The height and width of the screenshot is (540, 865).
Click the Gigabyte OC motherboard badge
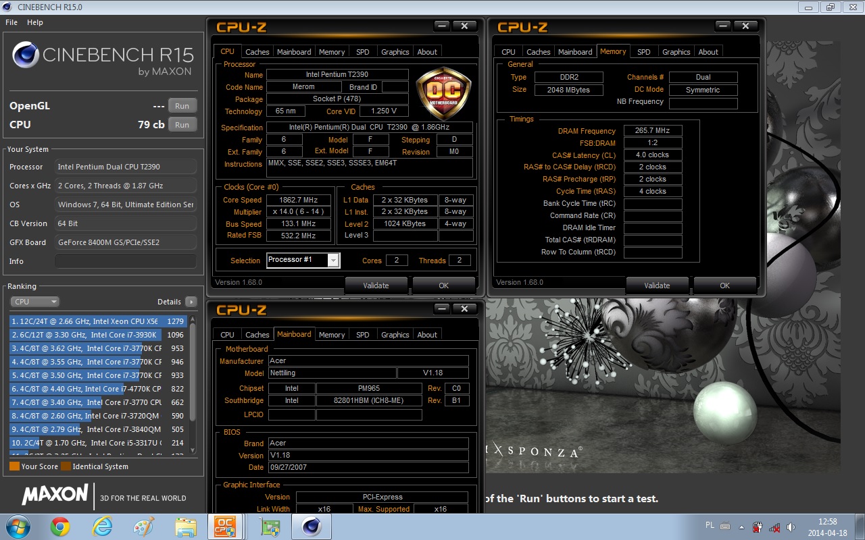[443, 94]
